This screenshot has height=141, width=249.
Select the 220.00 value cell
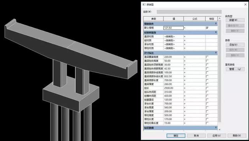(174, 57)
